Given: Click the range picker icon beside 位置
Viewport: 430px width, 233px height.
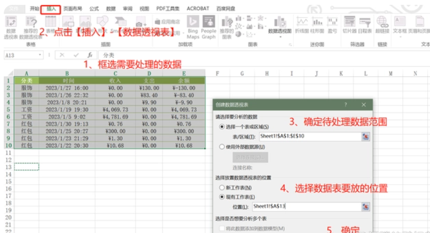Looking at the screenshot, I should [365, 207].
